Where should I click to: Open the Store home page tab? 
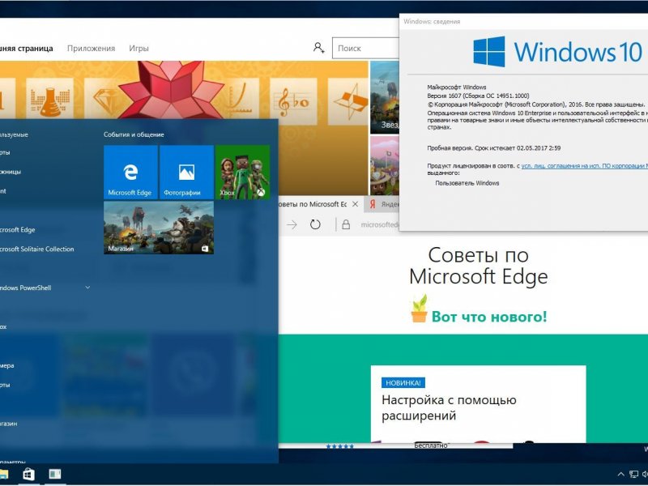pyautogui.click(x=27, y=49)
